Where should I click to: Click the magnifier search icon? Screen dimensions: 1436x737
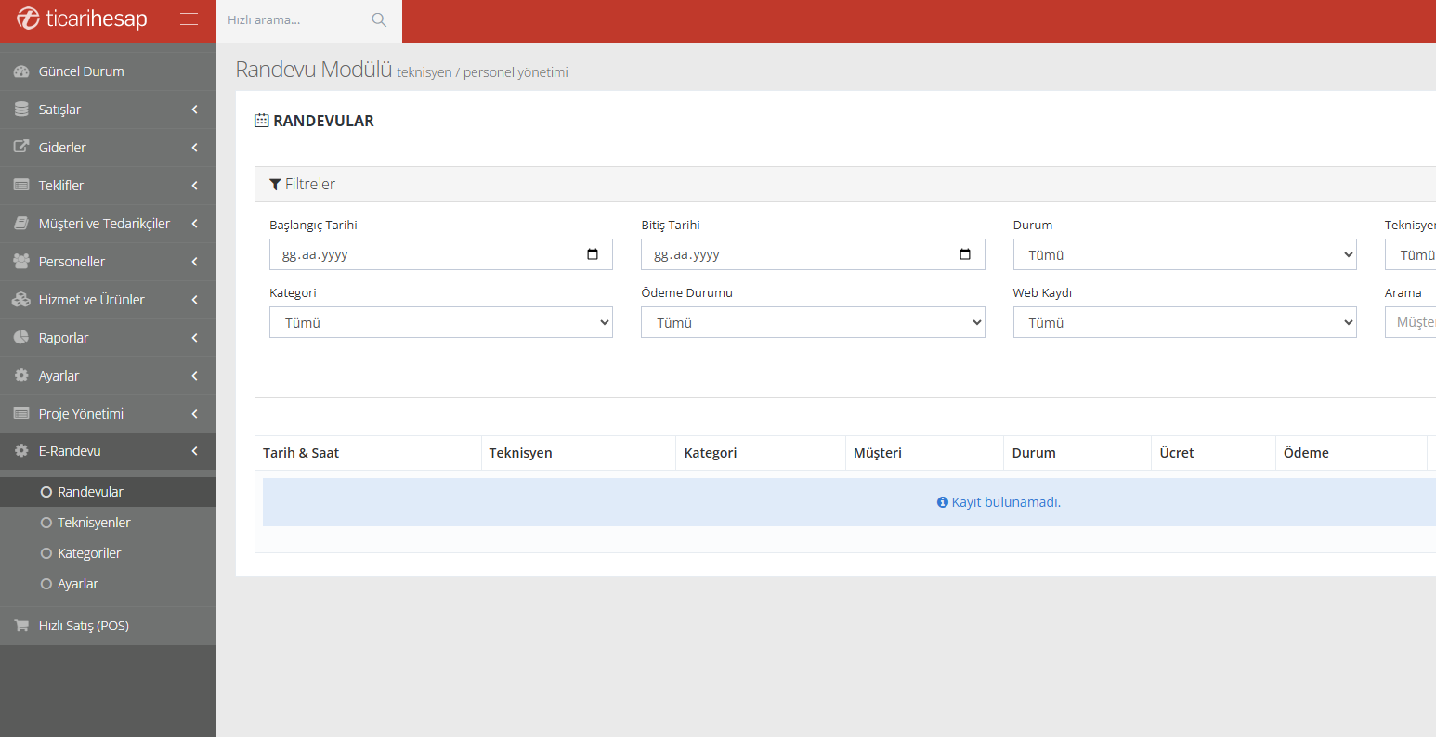point(379,19)
